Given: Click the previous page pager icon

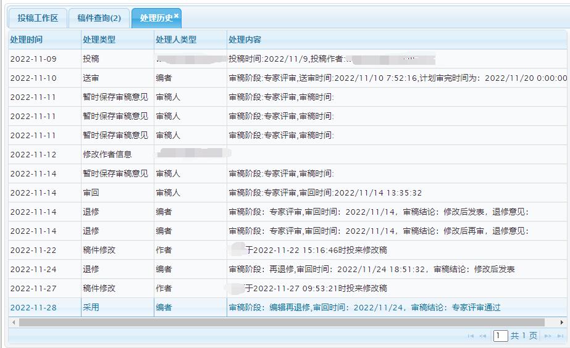Looking at the screenshot, I should (x=483, y=336).
